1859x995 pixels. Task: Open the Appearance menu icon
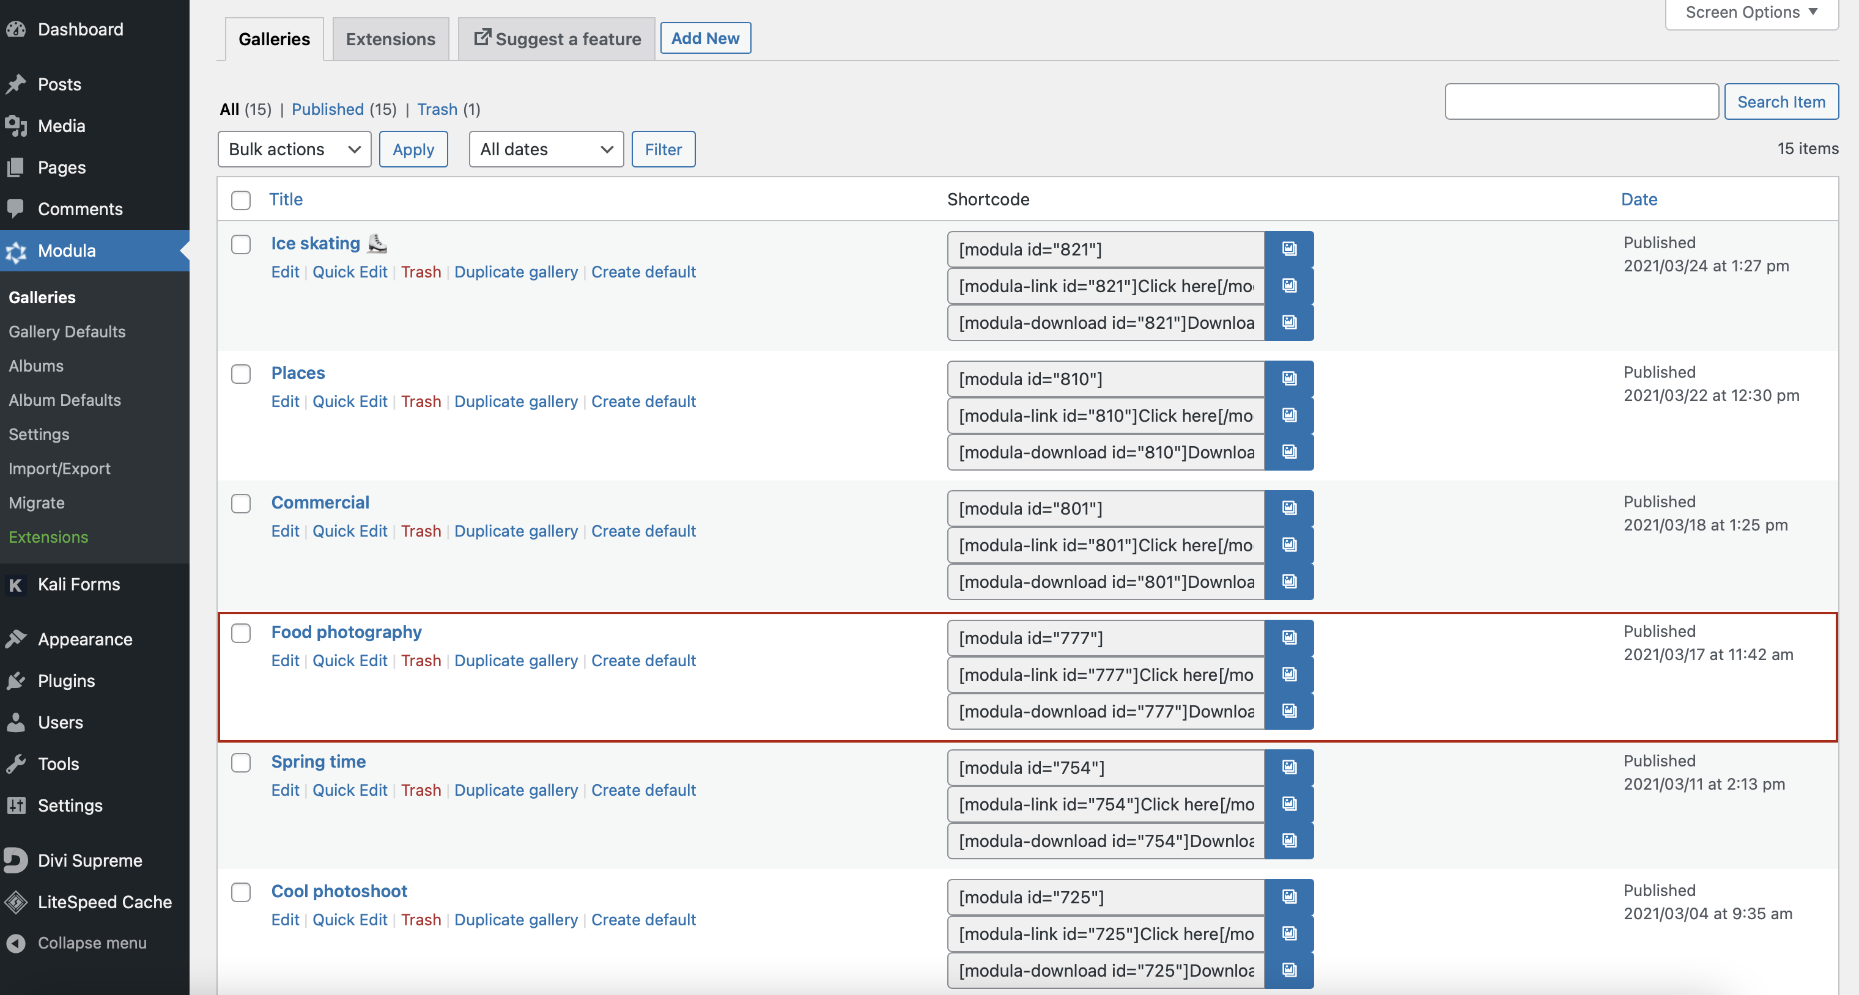click(17, 638)
